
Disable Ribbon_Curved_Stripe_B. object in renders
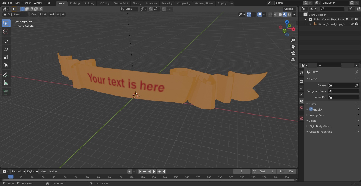357,24
